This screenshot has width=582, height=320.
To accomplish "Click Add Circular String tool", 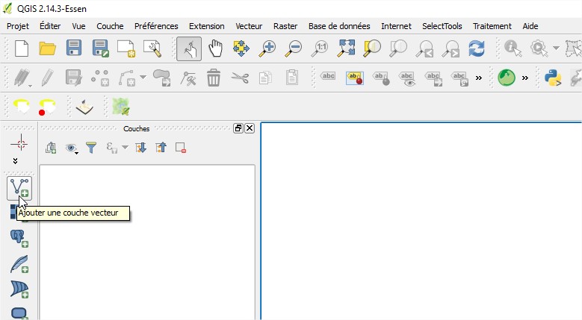I will [127, 78].
